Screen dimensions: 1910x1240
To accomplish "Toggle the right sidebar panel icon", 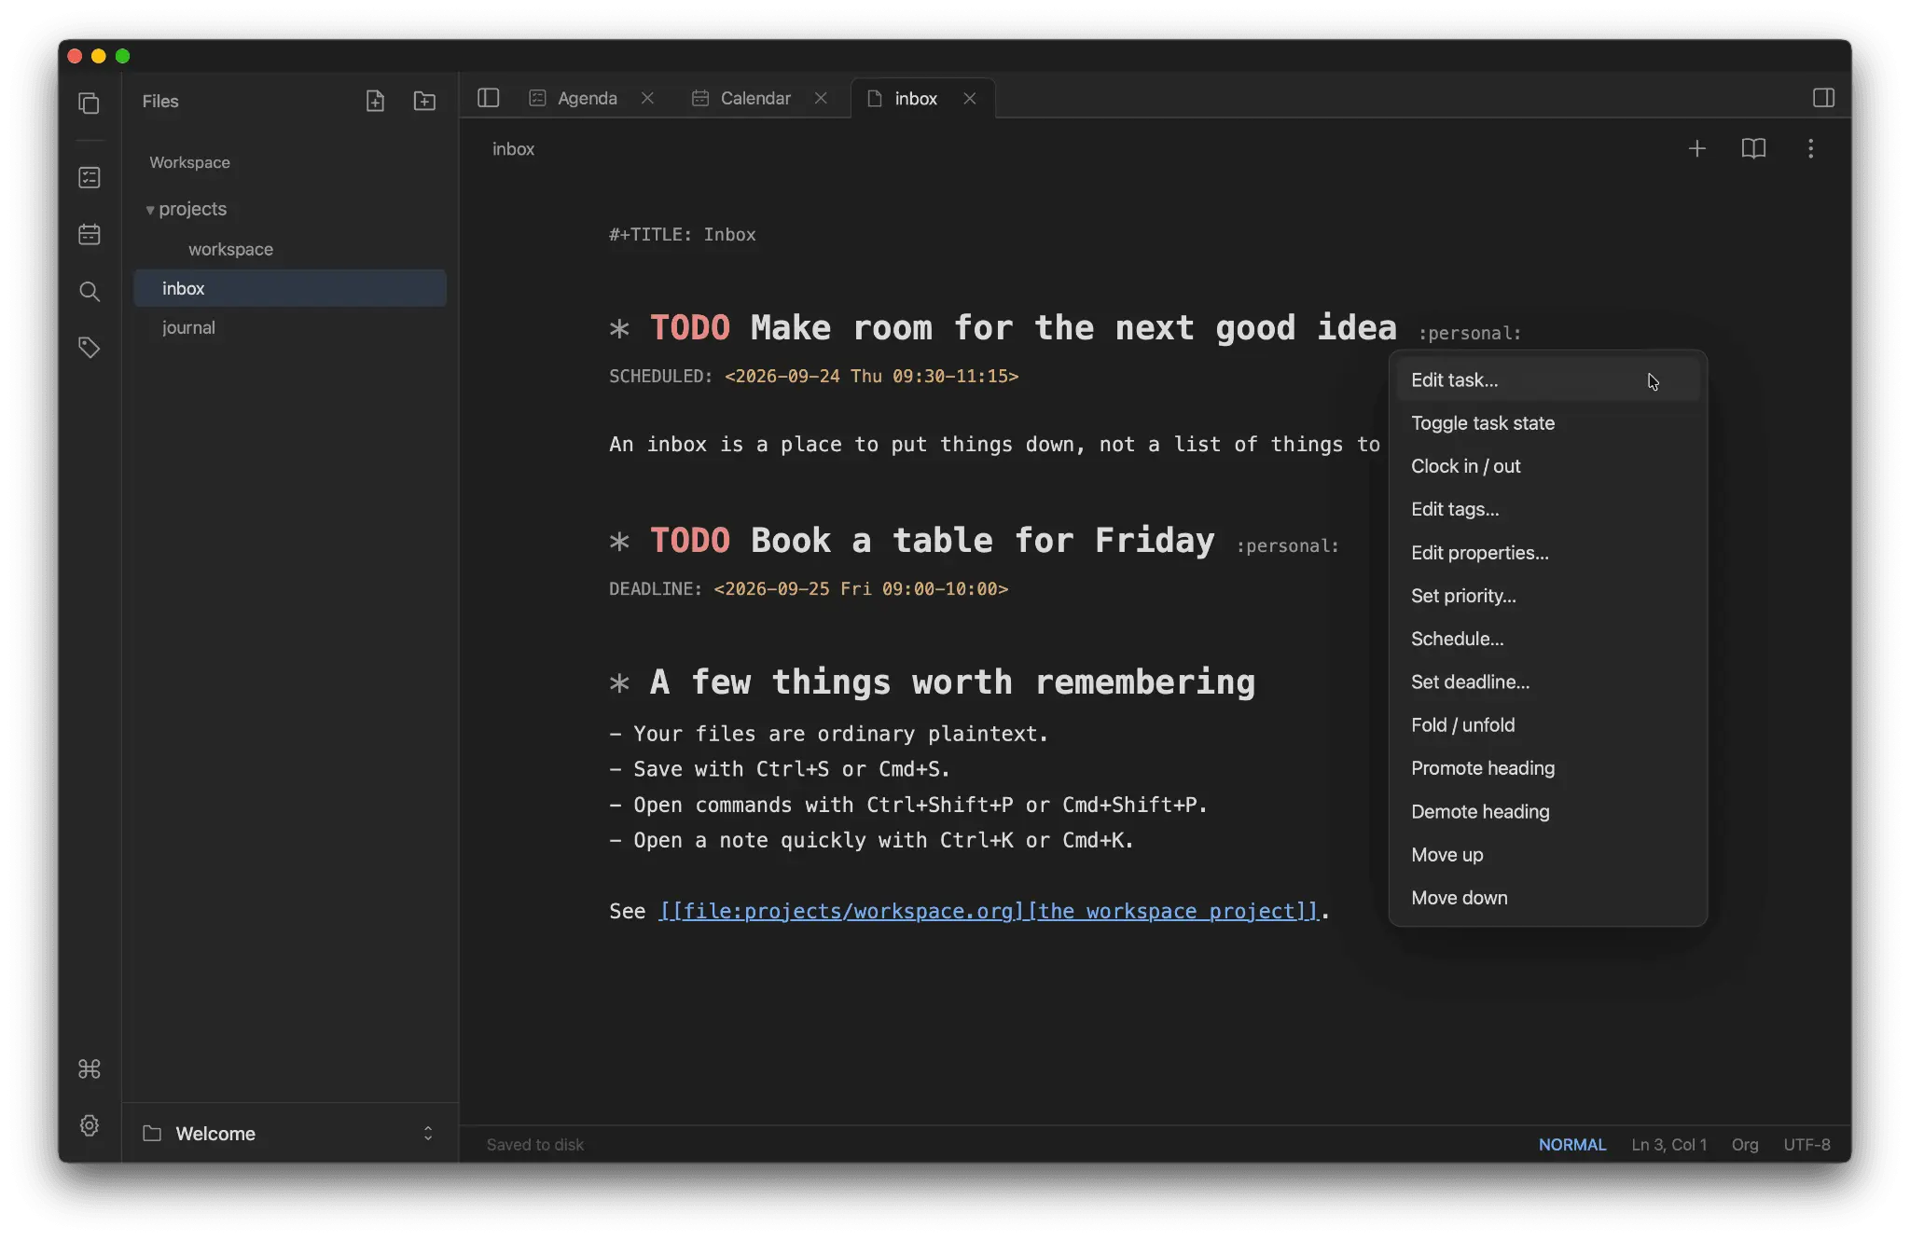I will click(x=1823, y=98).
